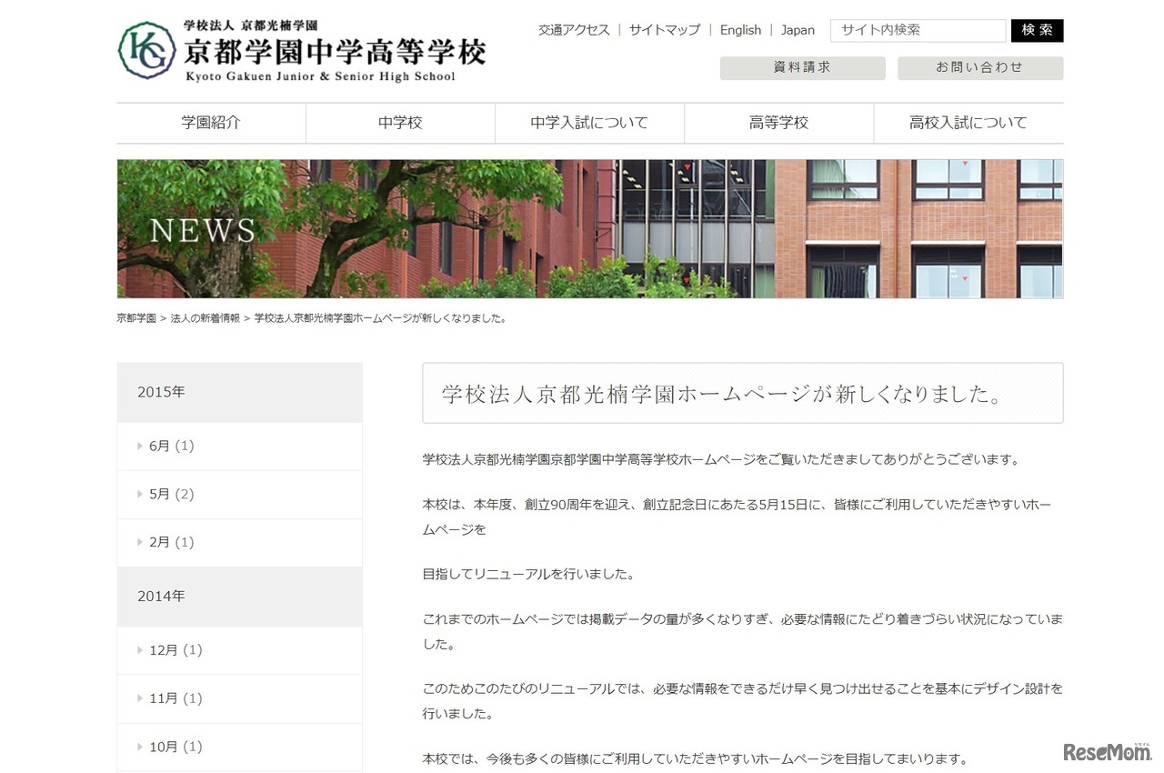Select the 検索 search button
1164x773 pixels.
pyautogui.click(x=1037, y=30)
